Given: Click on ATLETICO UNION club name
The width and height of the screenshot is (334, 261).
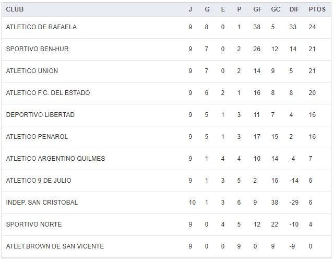Looking at the screenshot, I should coord(32,71).
